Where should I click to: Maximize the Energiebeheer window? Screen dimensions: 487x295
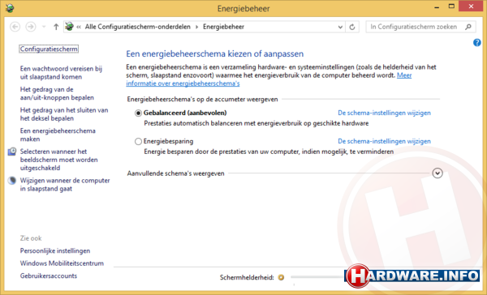click(x=451, y=6)
